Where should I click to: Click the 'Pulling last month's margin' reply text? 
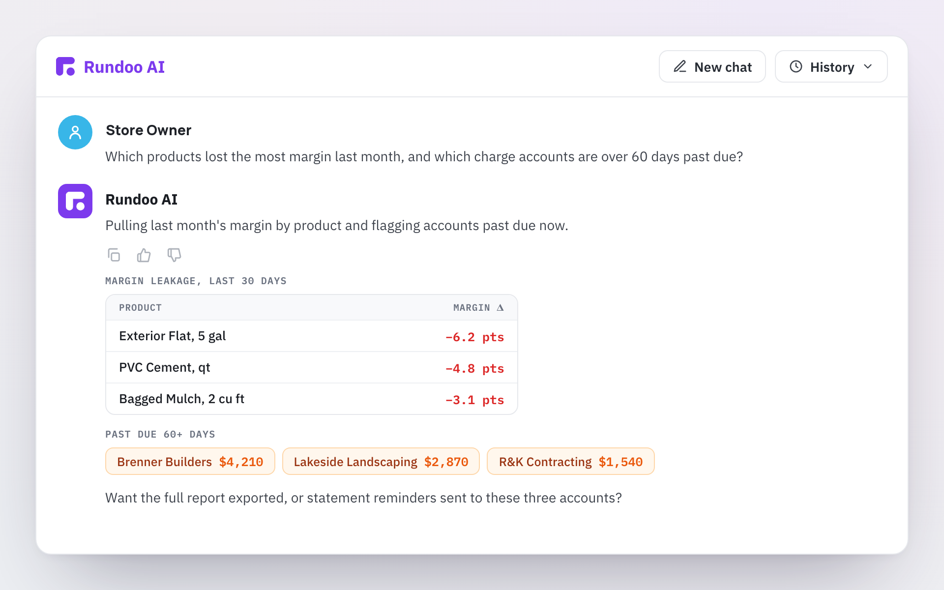coord(337,226)
